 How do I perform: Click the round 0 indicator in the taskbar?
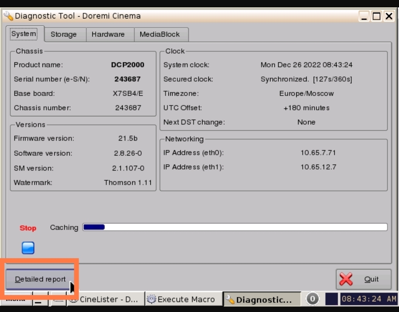(x=313, y=299)
